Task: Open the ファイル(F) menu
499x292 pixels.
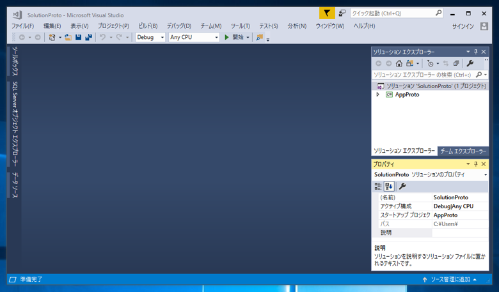Action: [23, 26]
